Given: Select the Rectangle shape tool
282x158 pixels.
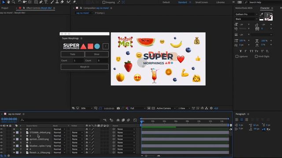Looking at the screenshot, I should tap(36, 2).
